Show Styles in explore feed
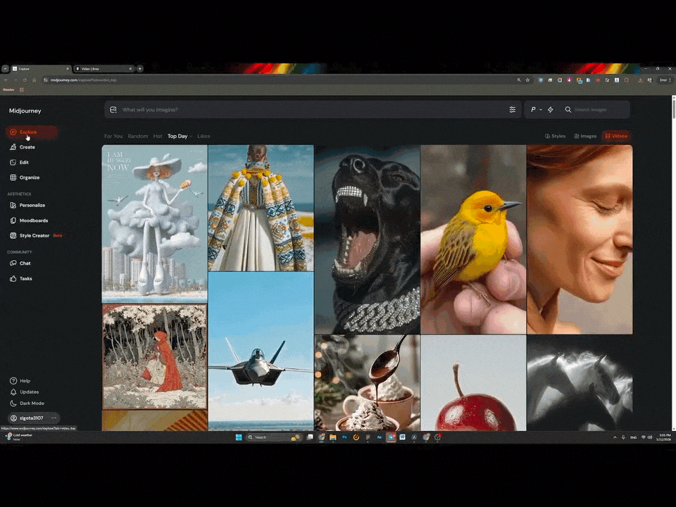This screenshot has height=507, width=676. click(x=556, y=136)
